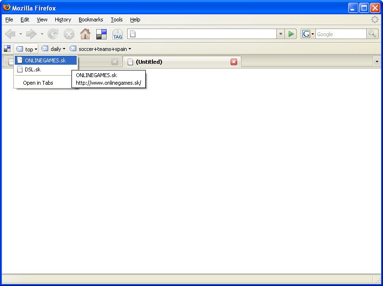Reload the current page

click(53, 34)
